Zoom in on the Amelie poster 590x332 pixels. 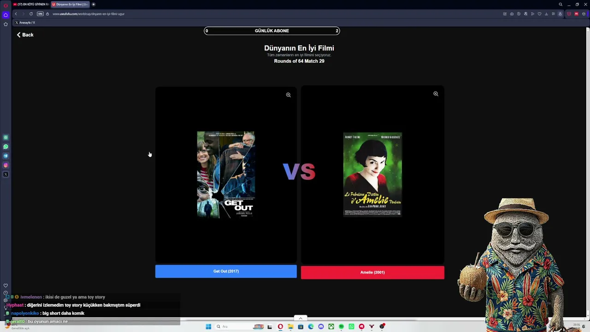click(x=436, y=94)
